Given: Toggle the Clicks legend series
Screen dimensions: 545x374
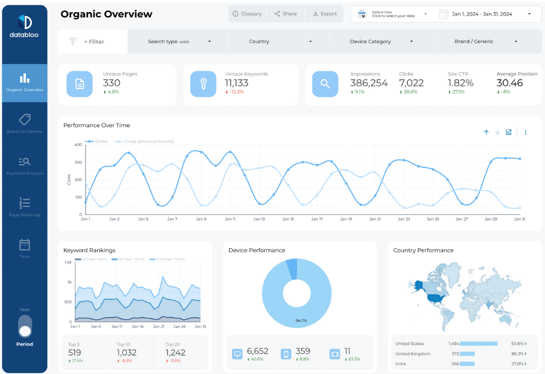Looking at the screenshot, I should tap(97, 141).
